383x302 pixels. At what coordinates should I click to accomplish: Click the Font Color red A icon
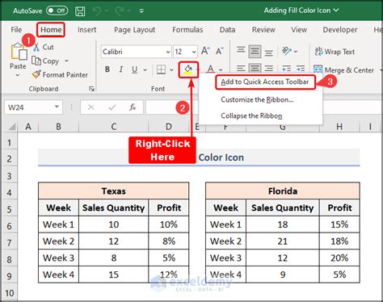pos(211,69)
